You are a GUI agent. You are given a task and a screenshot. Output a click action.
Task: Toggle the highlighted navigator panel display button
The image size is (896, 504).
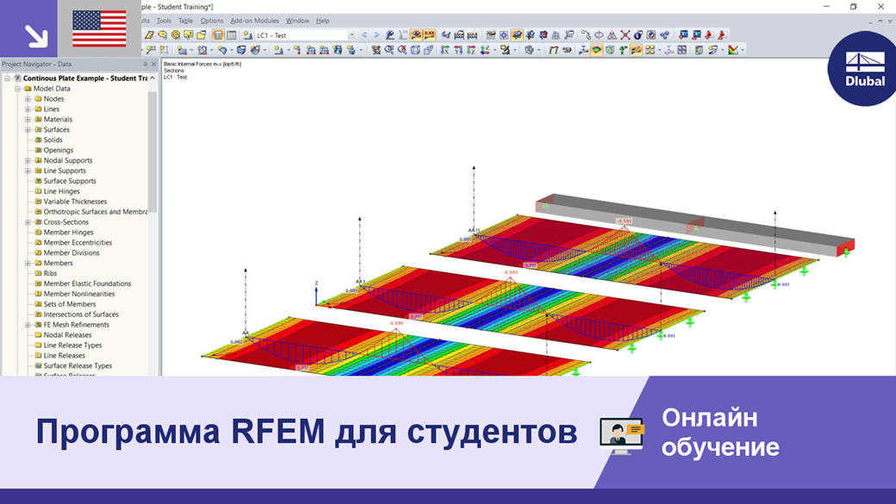coord(218,35)
